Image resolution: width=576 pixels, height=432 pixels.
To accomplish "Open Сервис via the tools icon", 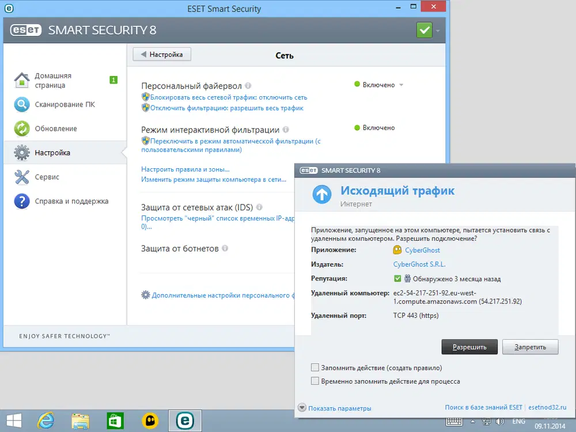I will click(x=21, y=177).
